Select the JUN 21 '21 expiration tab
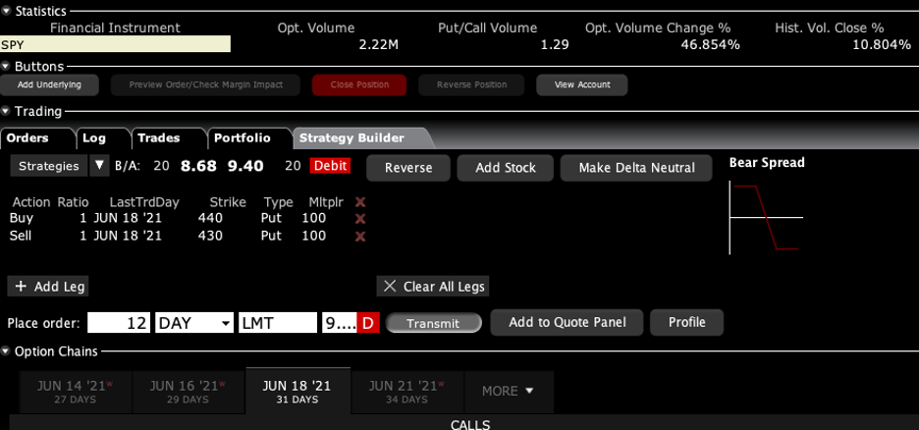This screenshot has width=919, height=430. pos(406,392)
